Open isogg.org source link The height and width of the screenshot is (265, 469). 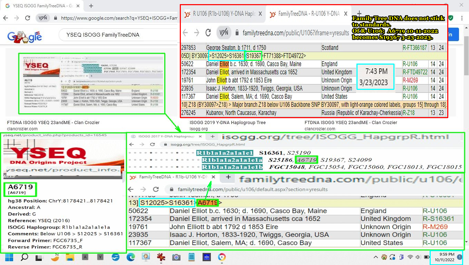(198, 129)
